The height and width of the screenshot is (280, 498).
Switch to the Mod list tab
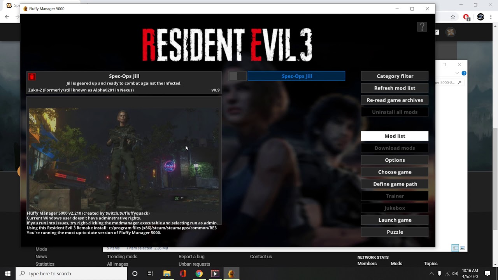[x=395, y=136]
